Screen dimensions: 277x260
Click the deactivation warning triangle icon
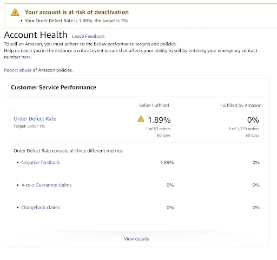[15, 12]
